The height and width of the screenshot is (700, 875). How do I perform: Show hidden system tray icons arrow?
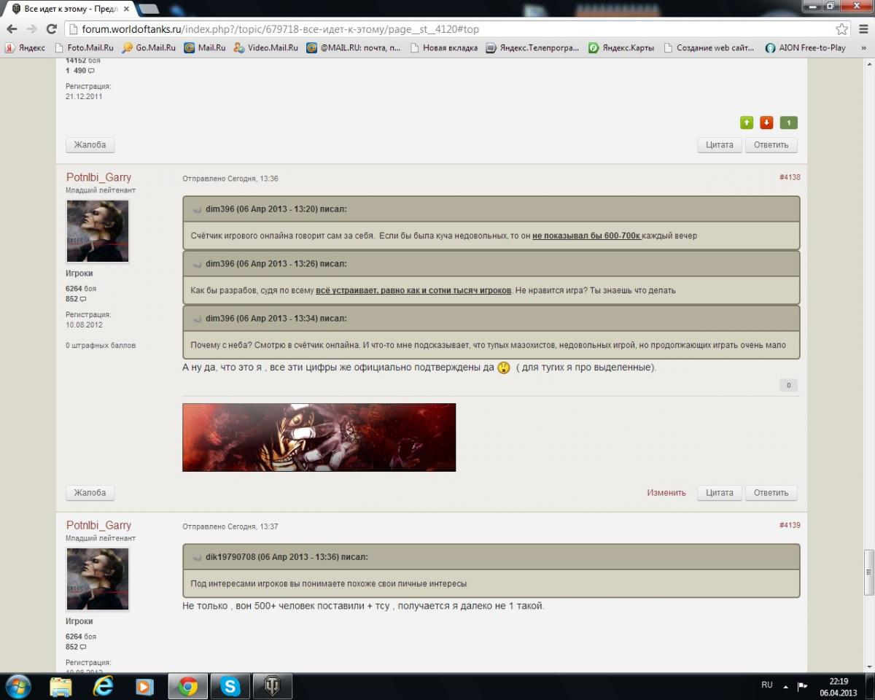(x=785, y=686)
